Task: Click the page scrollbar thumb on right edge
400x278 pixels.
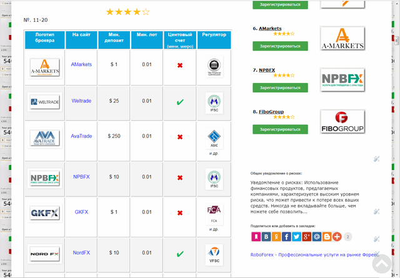Action: pyautogui.click(x=396, y=41)
